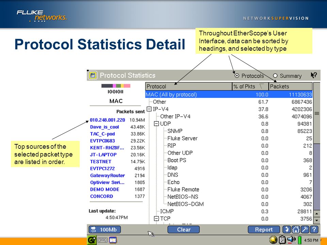The height and width of the screenshot is (245, 327).
Task: Open the EVTPC0683 source link
Action: 103,141
